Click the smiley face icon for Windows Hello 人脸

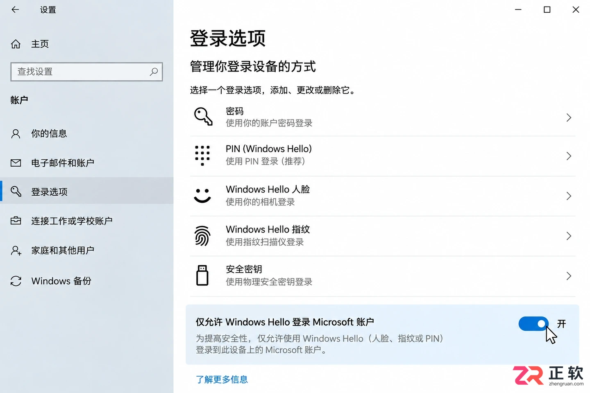coord(202,196)
